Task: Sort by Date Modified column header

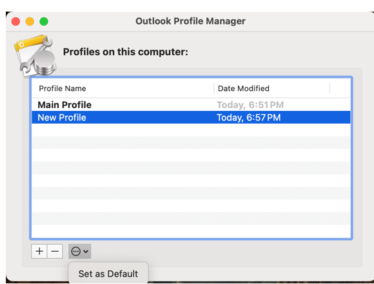Action: coord(272,88)
